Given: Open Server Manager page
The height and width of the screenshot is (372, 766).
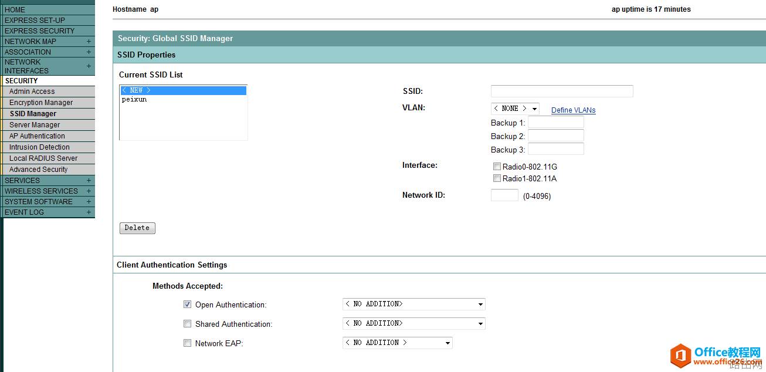Looking at the screenshot, I should [35, 125].
